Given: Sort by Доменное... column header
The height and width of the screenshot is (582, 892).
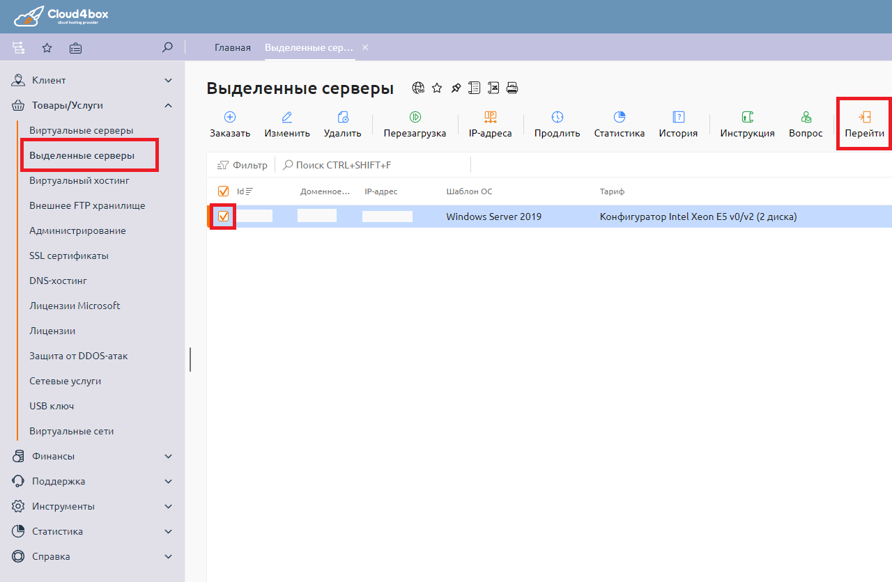Looking at the screenshot, I should pyautogui.click(x=325, y=191).
